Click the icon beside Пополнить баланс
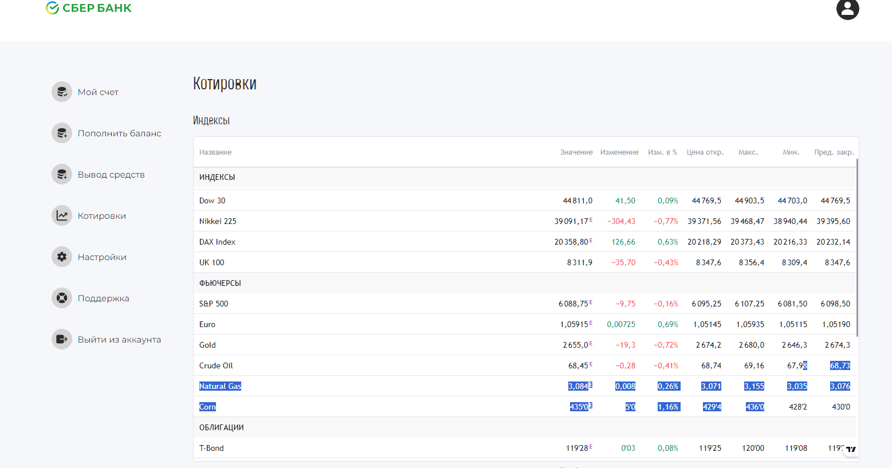 [x=62, y=133]
